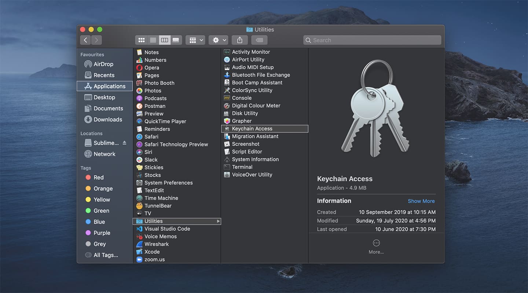
Task: Open Migration Assistant
Action: coord(254,136)
